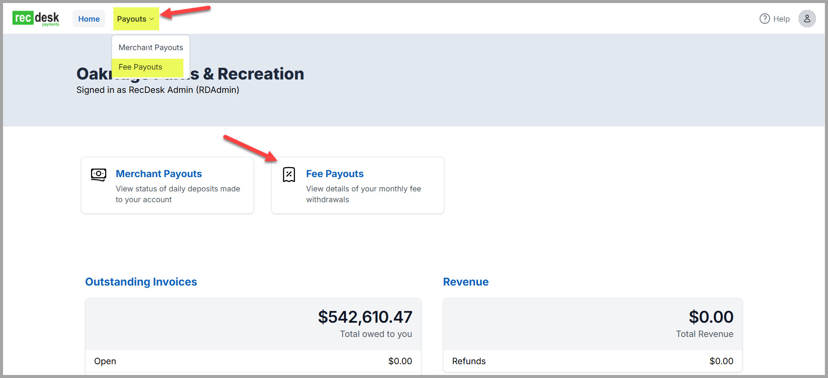
Task: Click the Help text label
Action: [781, 19]
